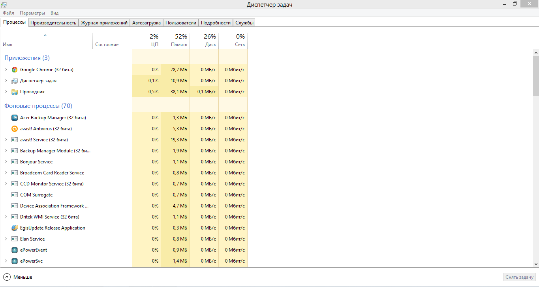
Task: Expand the Диспетчер задач process entry
Action: [x=6, y=81]
